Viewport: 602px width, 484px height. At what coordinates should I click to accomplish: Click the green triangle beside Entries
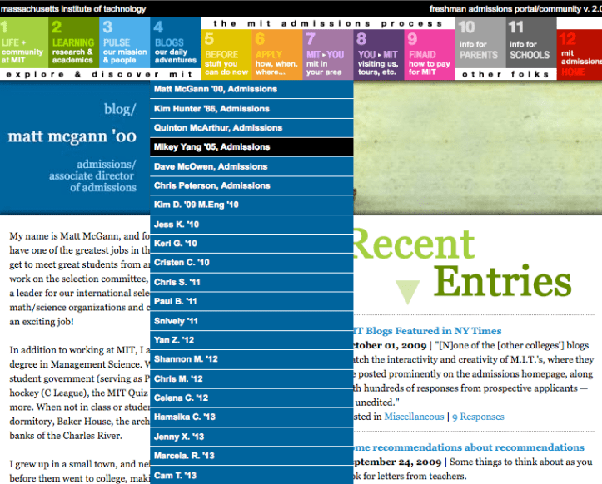408,292
